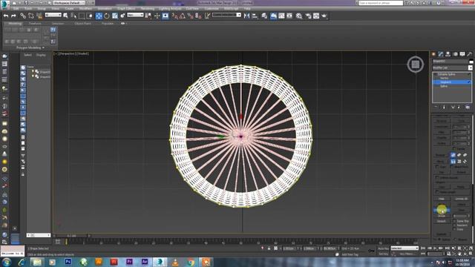Click the object color swatch

[471, 61]
